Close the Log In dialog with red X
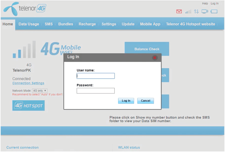This screenshot has width=225, height=152. [155, 58]
